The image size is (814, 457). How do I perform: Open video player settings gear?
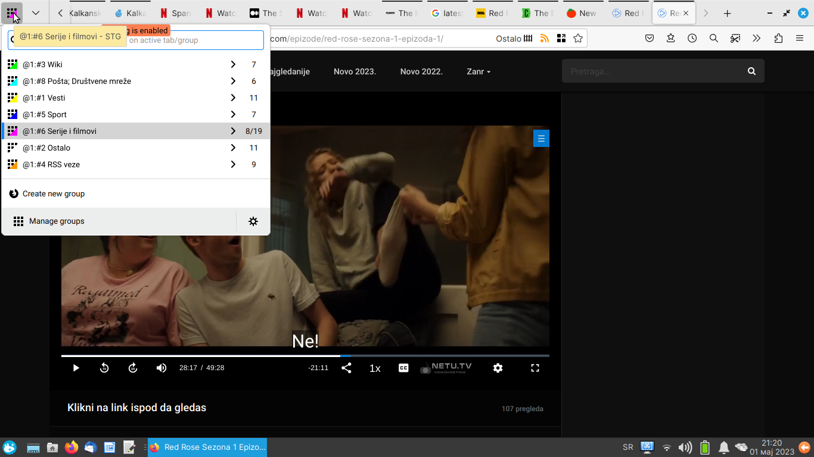click(498, 368)
